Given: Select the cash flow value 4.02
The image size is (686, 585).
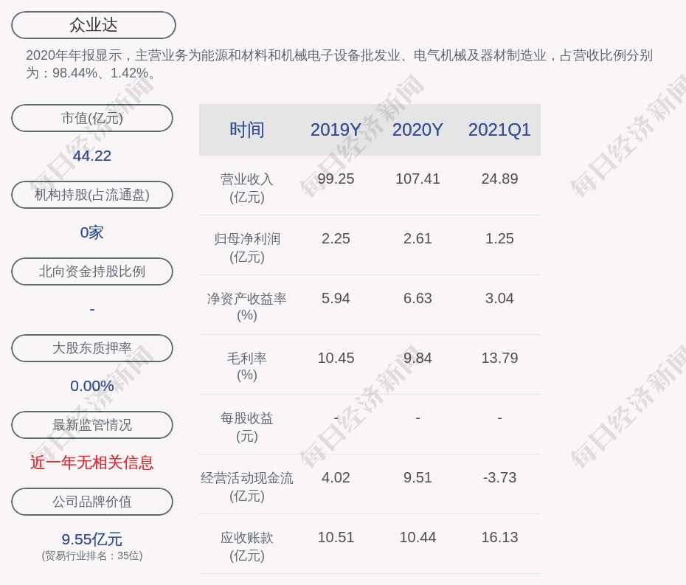Looking at the screenshot, I should [336, 478].
